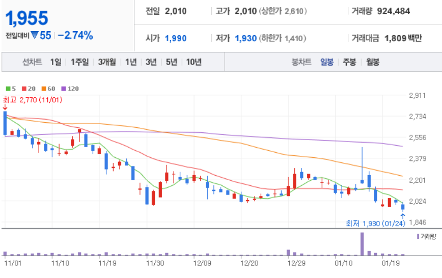442x278 pixels.
Task: Click the 2,201 price axis label
Action: point(418,180)
